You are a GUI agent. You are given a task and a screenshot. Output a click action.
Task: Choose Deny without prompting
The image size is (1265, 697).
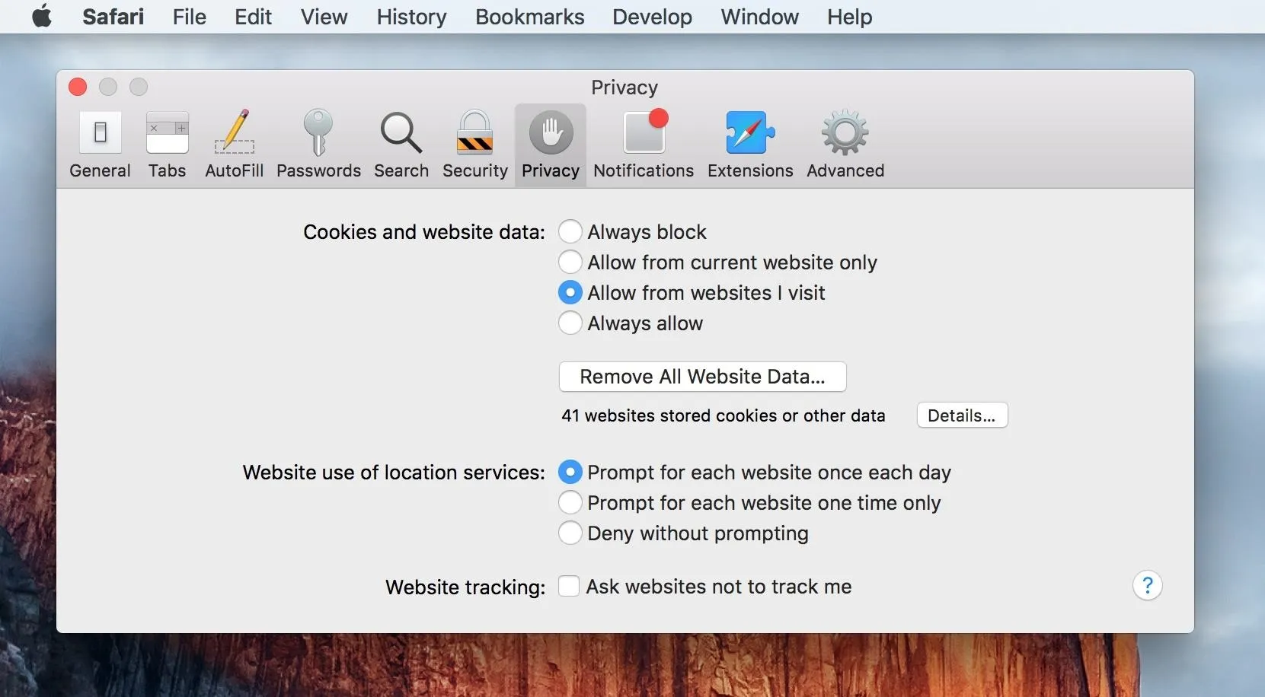570,533
